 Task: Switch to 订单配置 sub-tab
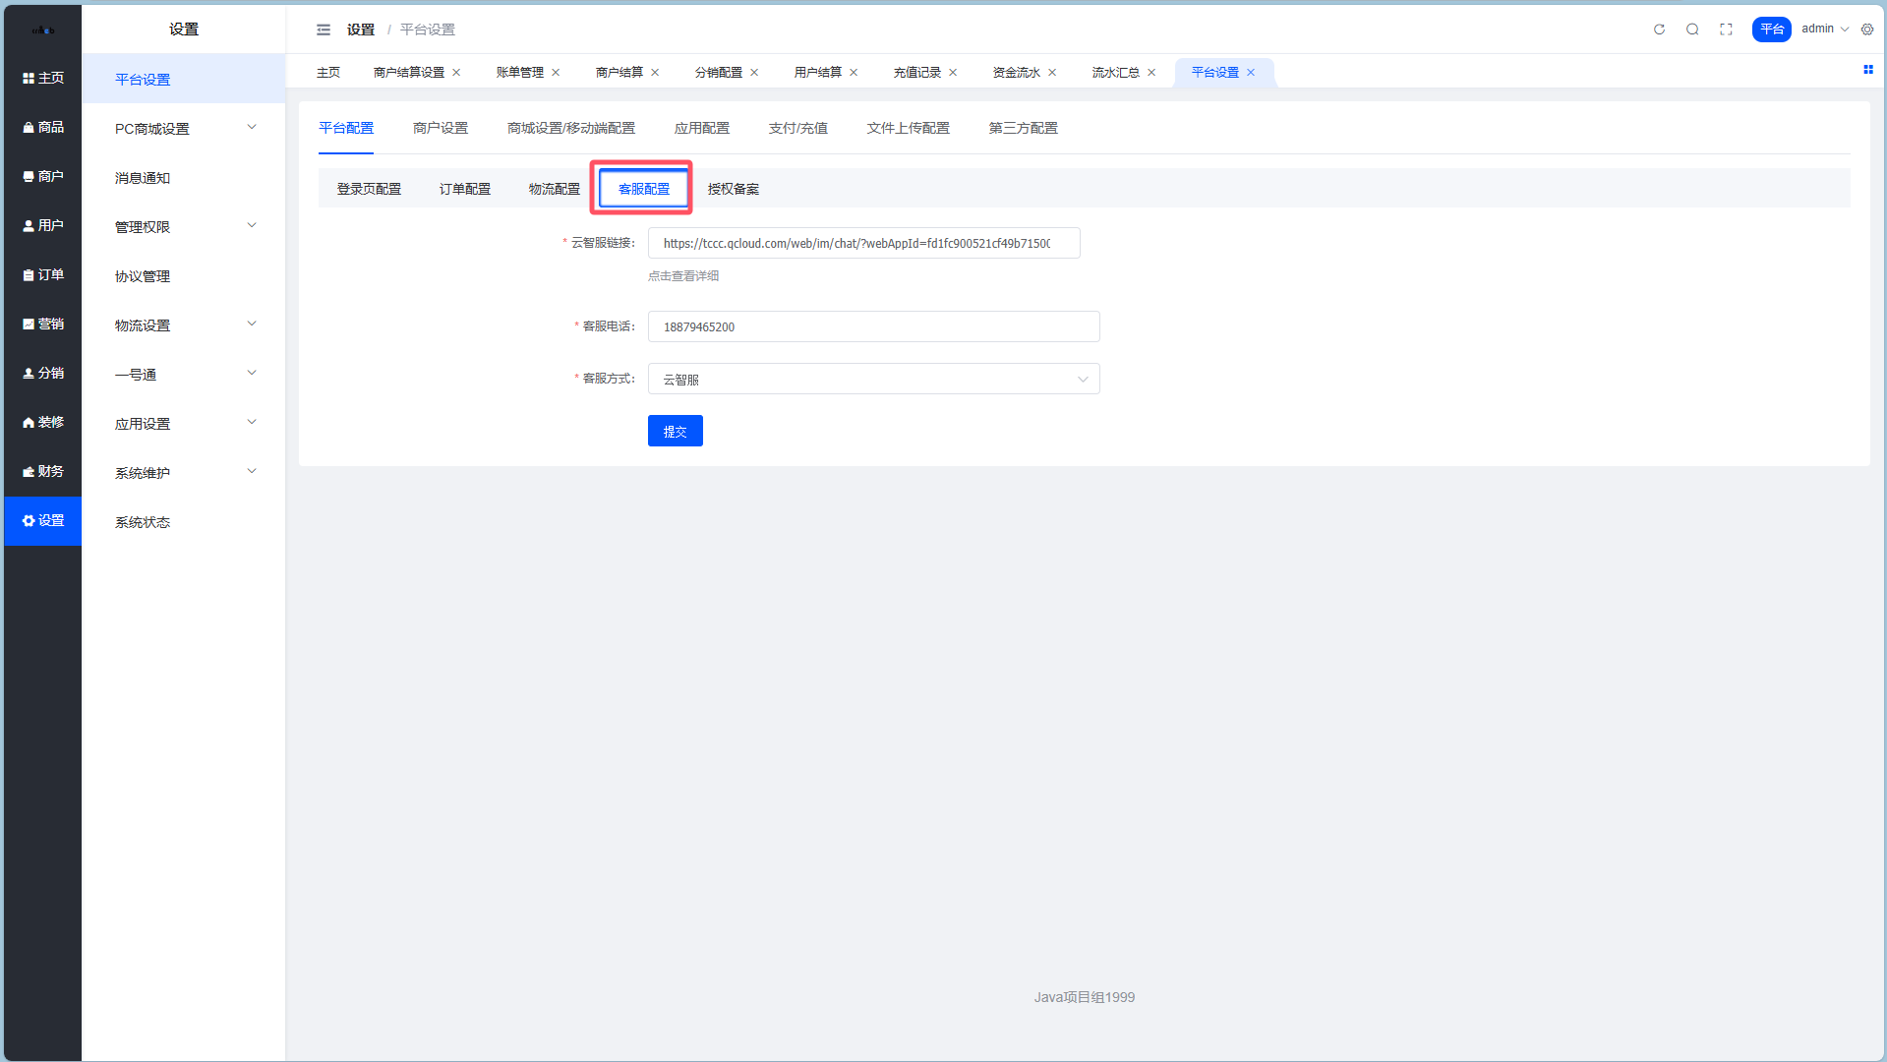coord(464,189)
